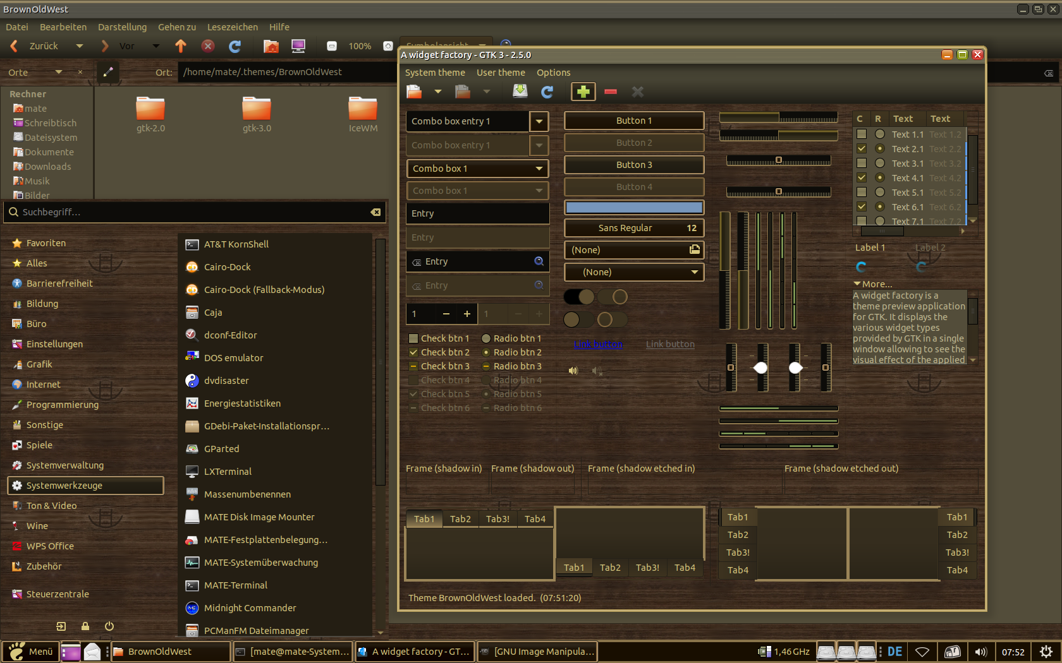Viewport: 1062px width, 663px height.
Task: Select Systemwerkzeuge menu category
Action: (x=85, y=486)
